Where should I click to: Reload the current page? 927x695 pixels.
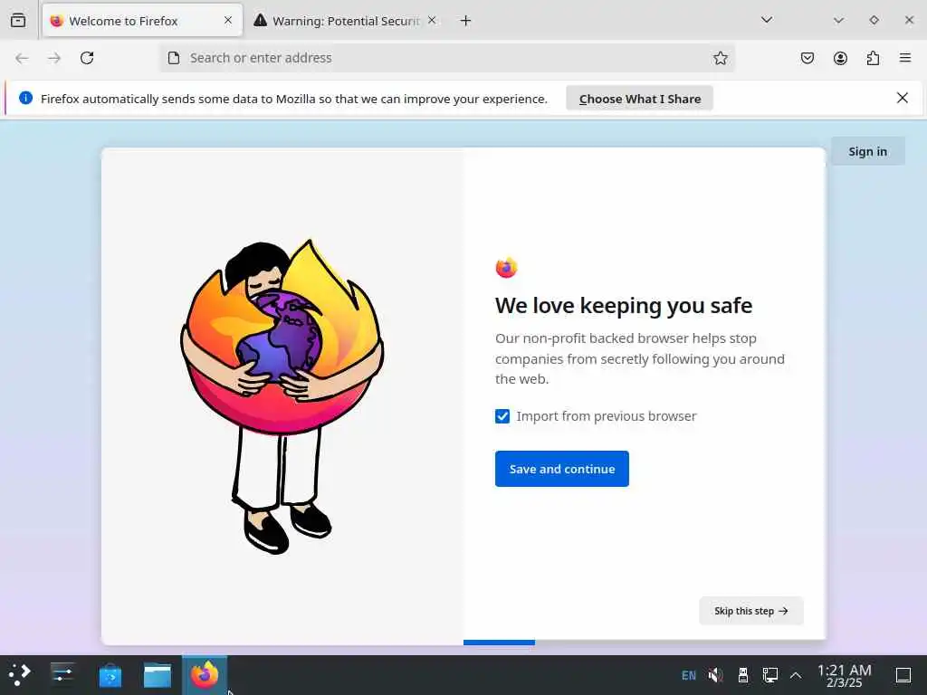[x=87, y=58]
